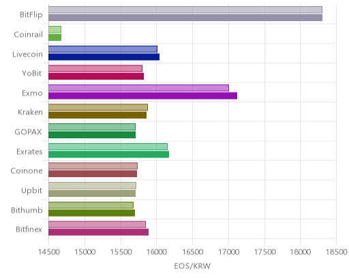Click the Coinone exchange label
349x278 pixels.
click(x=27, y=170)
